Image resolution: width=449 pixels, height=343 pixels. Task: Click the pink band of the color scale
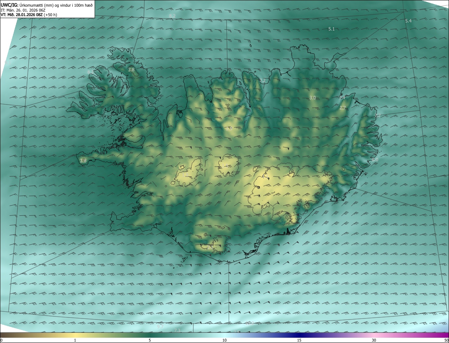click(374, 335)
